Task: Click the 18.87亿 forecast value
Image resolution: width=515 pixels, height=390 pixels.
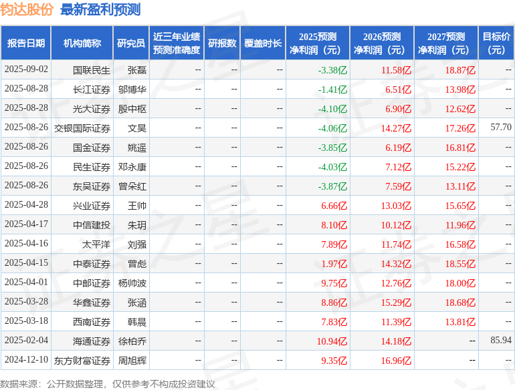Action: pyautogui.click(x=460, y=70)
